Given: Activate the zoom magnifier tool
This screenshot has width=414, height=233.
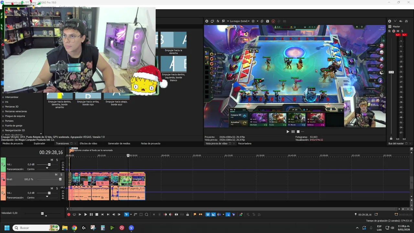Looking at the screenshot, I should (147, 214).
